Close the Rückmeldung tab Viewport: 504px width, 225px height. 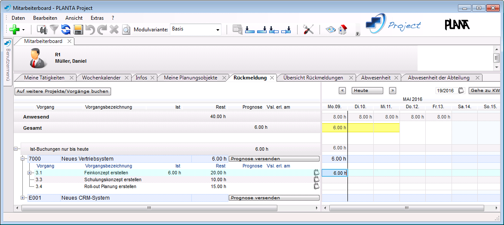click(x=272, y=78)
